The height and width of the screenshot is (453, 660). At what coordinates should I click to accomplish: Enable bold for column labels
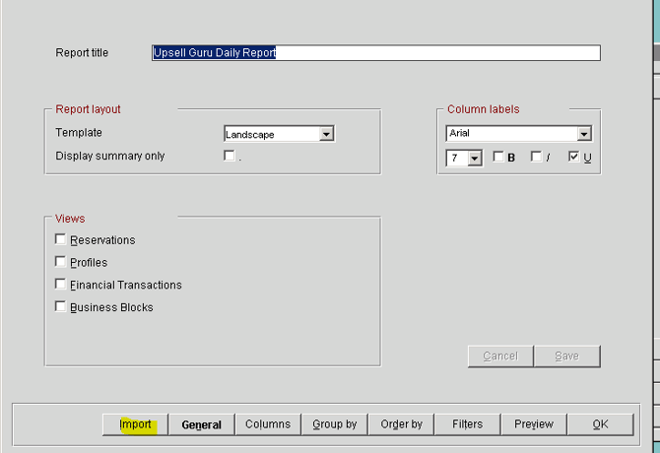(498, 157)
